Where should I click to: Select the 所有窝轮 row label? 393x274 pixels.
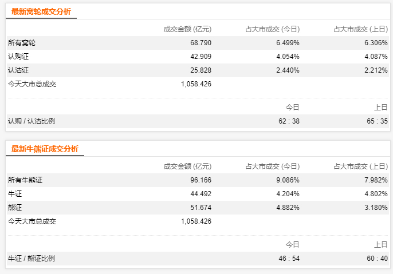click(22, 43)
